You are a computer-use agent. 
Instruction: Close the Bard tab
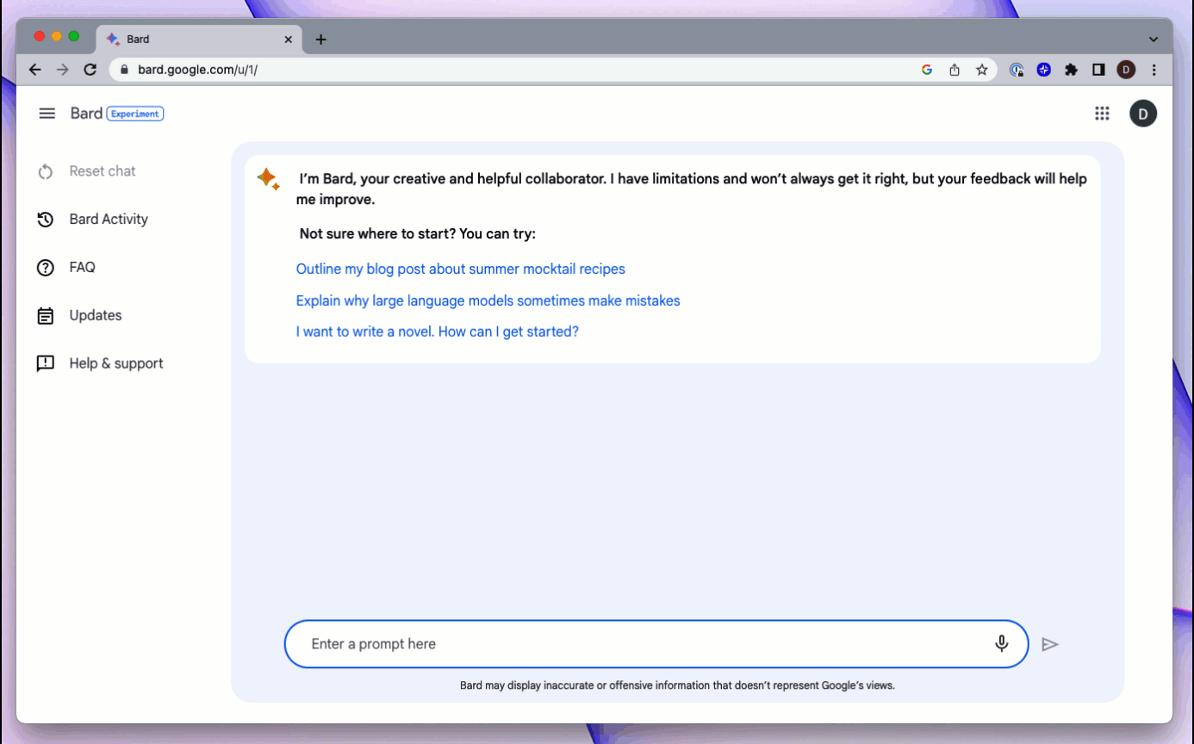[x=289, y=40]
